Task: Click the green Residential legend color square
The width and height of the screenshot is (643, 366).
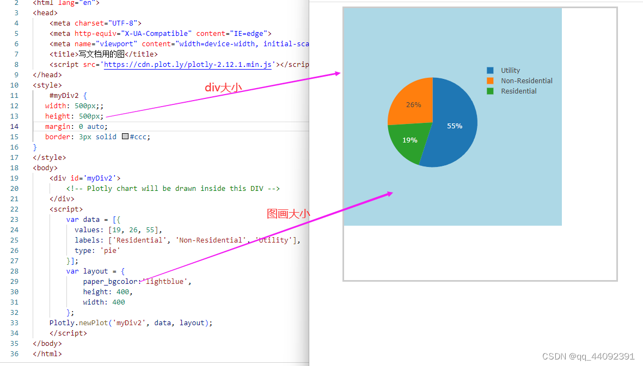Action: 490,91
